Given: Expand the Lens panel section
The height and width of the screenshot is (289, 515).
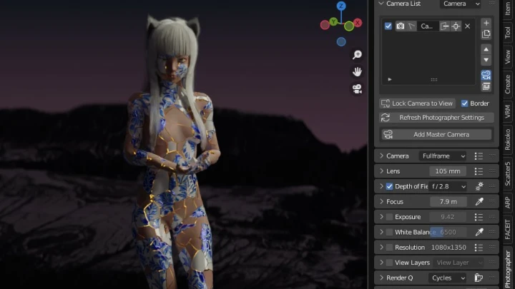Looking at the screenshot, I should [x=382, y=171].
